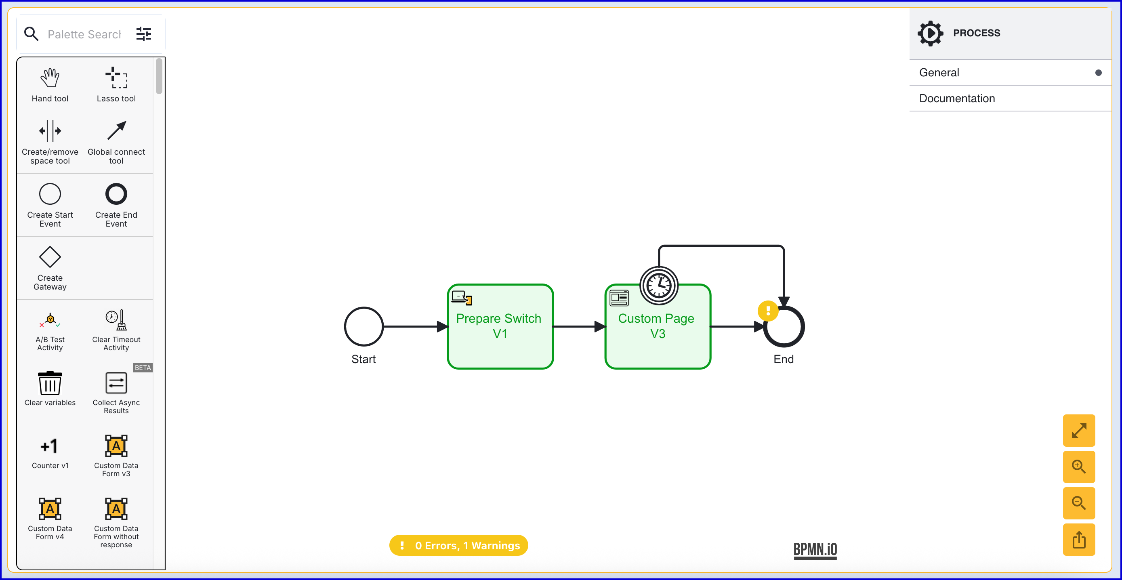Select Collect Async Results beta element

pos(116,392)
